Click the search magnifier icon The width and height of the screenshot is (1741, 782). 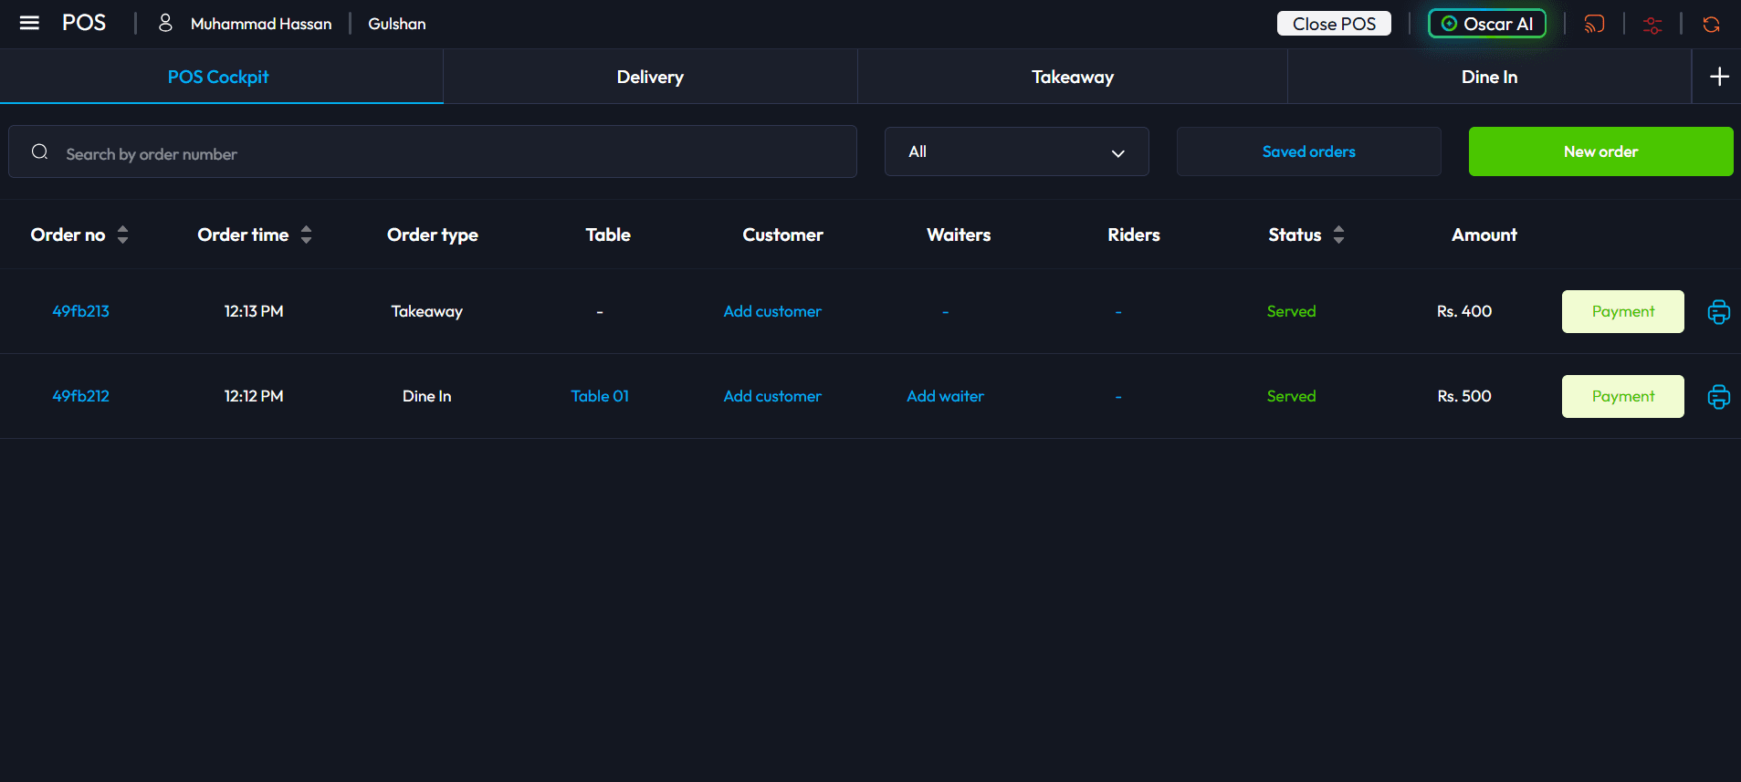click(x=40, y=151)
